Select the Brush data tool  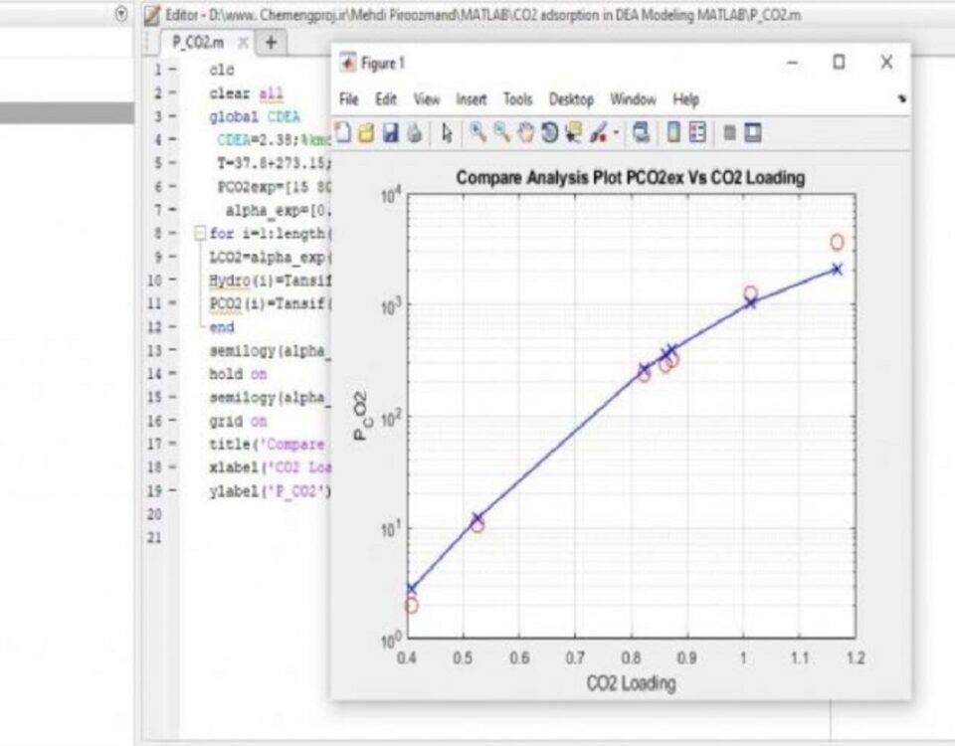(599, 132)
